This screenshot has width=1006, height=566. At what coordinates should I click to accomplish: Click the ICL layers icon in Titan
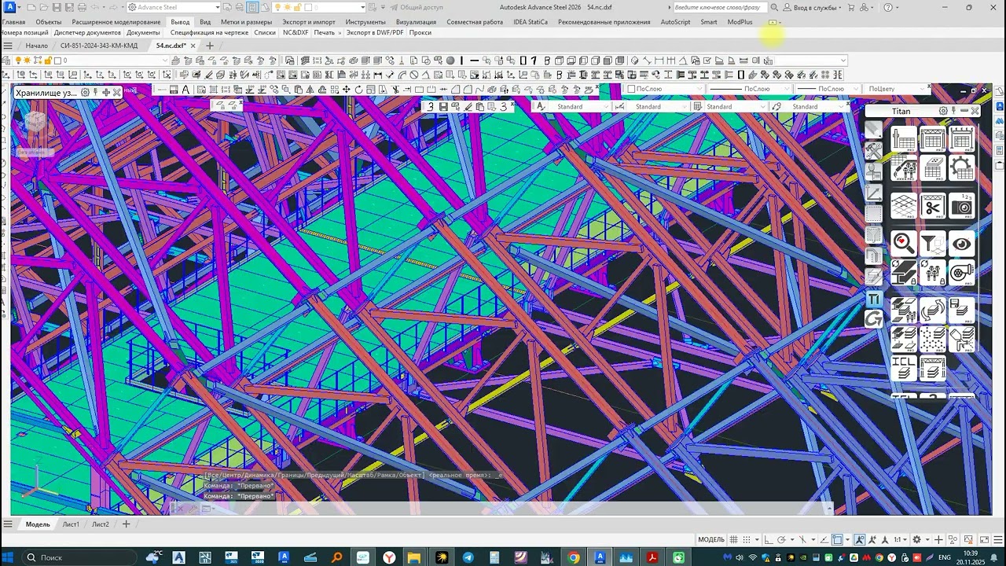point(904,368)
